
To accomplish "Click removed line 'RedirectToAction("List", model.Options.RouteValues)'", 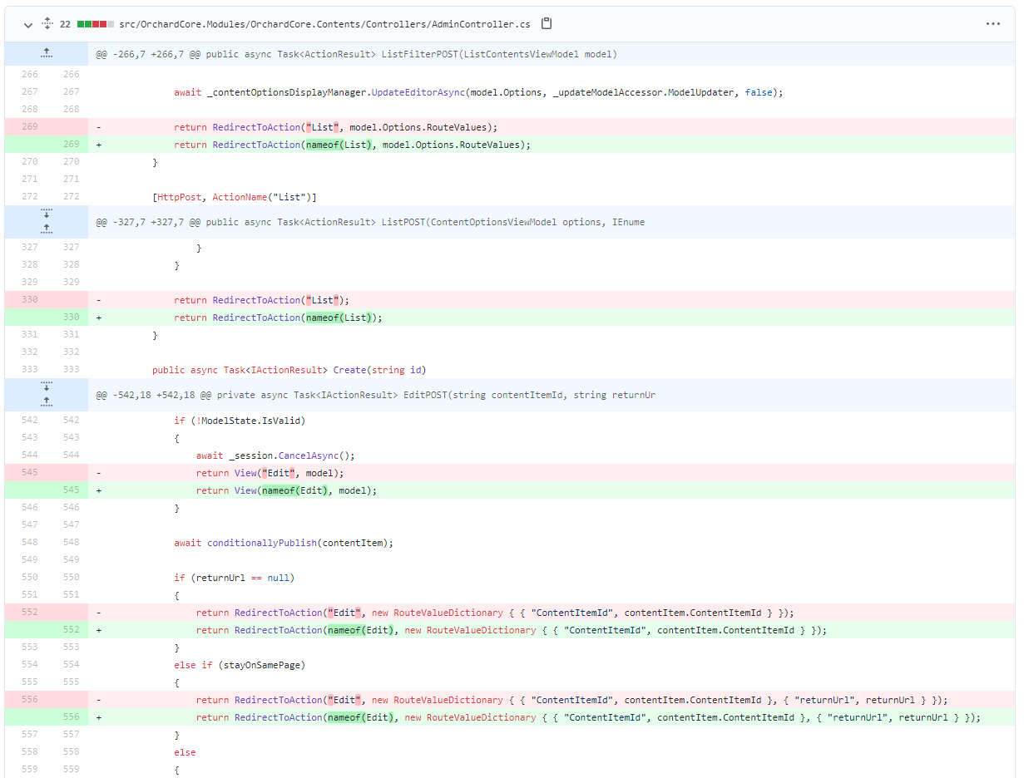I will point(335,127).
